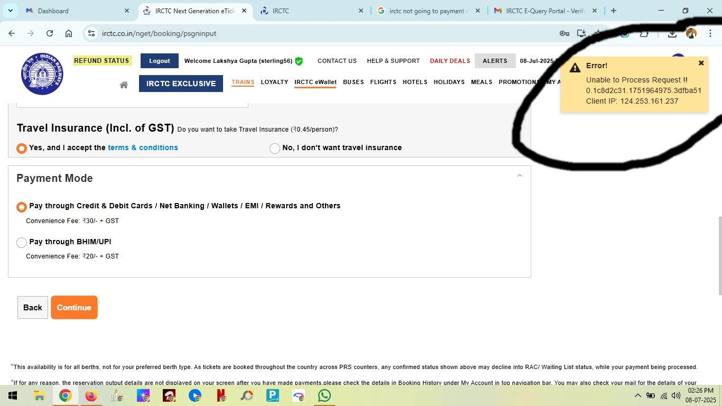Click the Indian Railways logo
The image size is (722, 406).
point(42,74)
